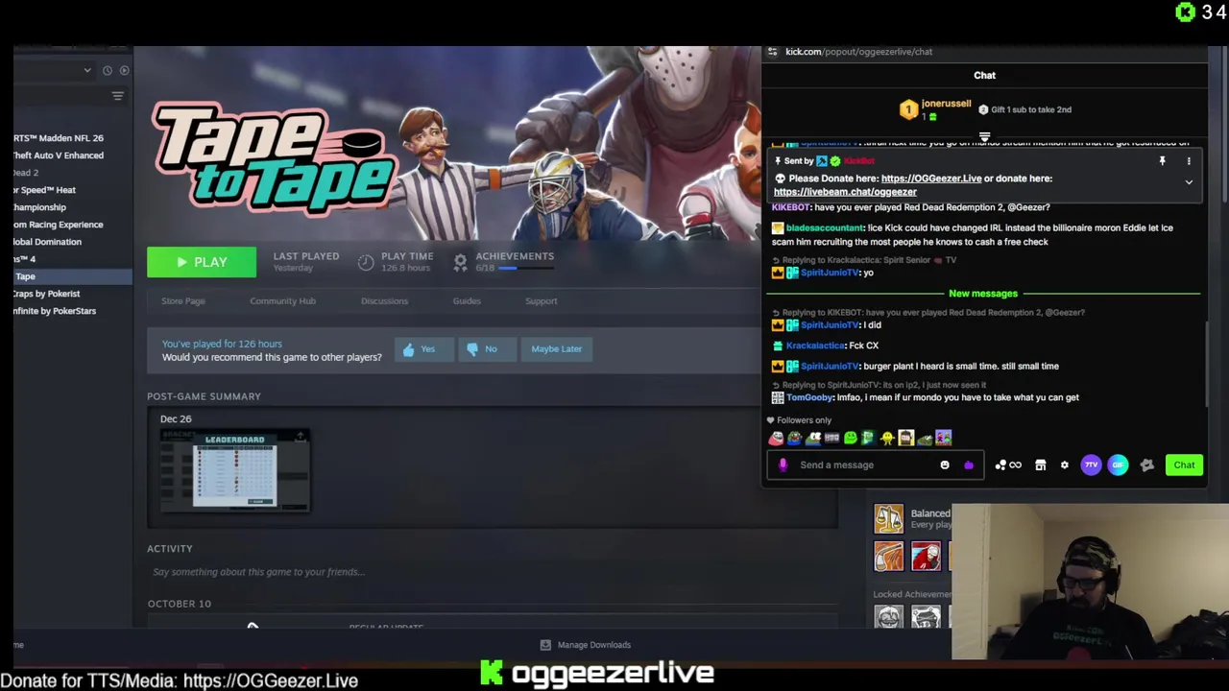This screenshot has height=691, width=1229.
Task: Open the Community Hub tab
Action: 282,301
